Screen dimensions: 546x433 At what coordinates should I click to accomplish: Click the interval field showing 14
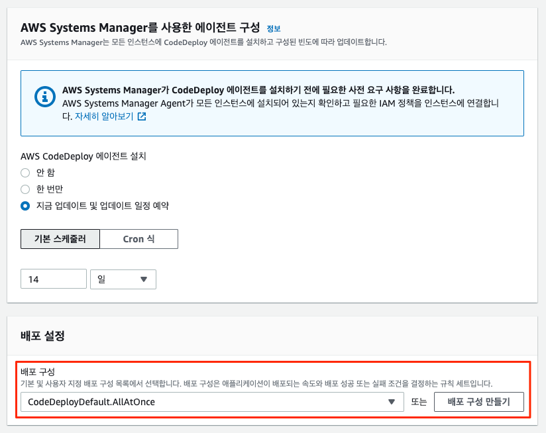click(x=54, y=279)
